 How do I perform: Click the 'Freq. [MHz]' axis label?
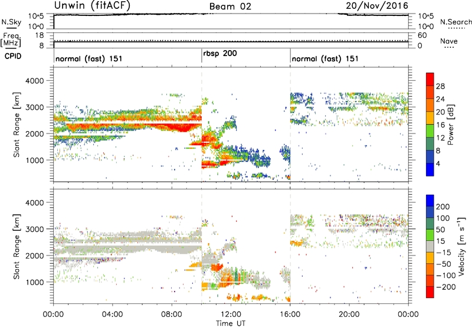click(x=11, y=40)
